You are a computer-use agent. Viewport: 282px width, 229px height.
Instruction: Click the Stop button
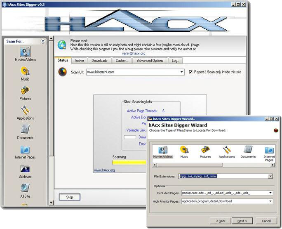(x=70, y=197)
